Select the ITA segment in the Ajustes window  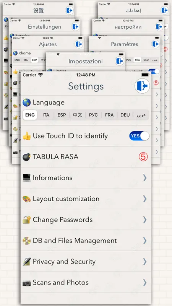[x=26, y=60]
